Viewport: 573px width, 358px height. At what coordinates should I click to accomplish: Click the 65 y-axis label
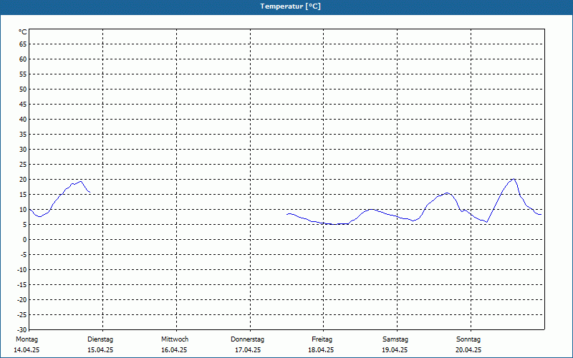(23, 44)
